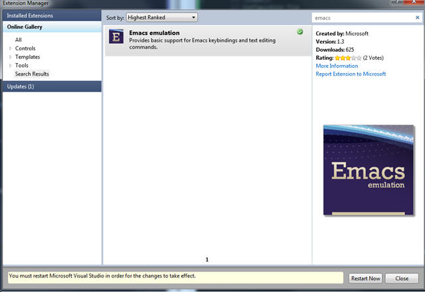Select the Controls category

tap(25, 48)
